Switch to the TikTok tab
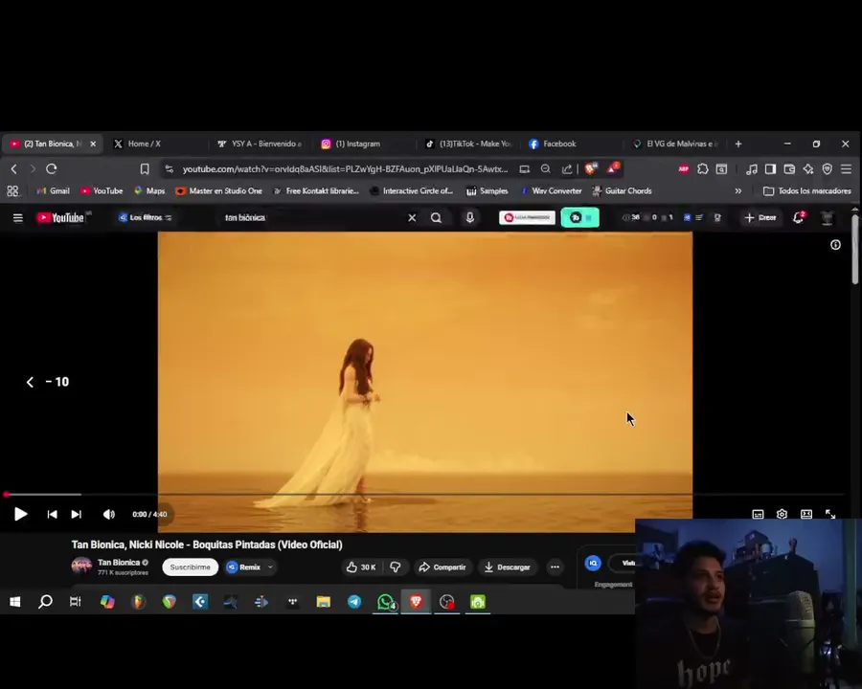 (x=468, y=144)
